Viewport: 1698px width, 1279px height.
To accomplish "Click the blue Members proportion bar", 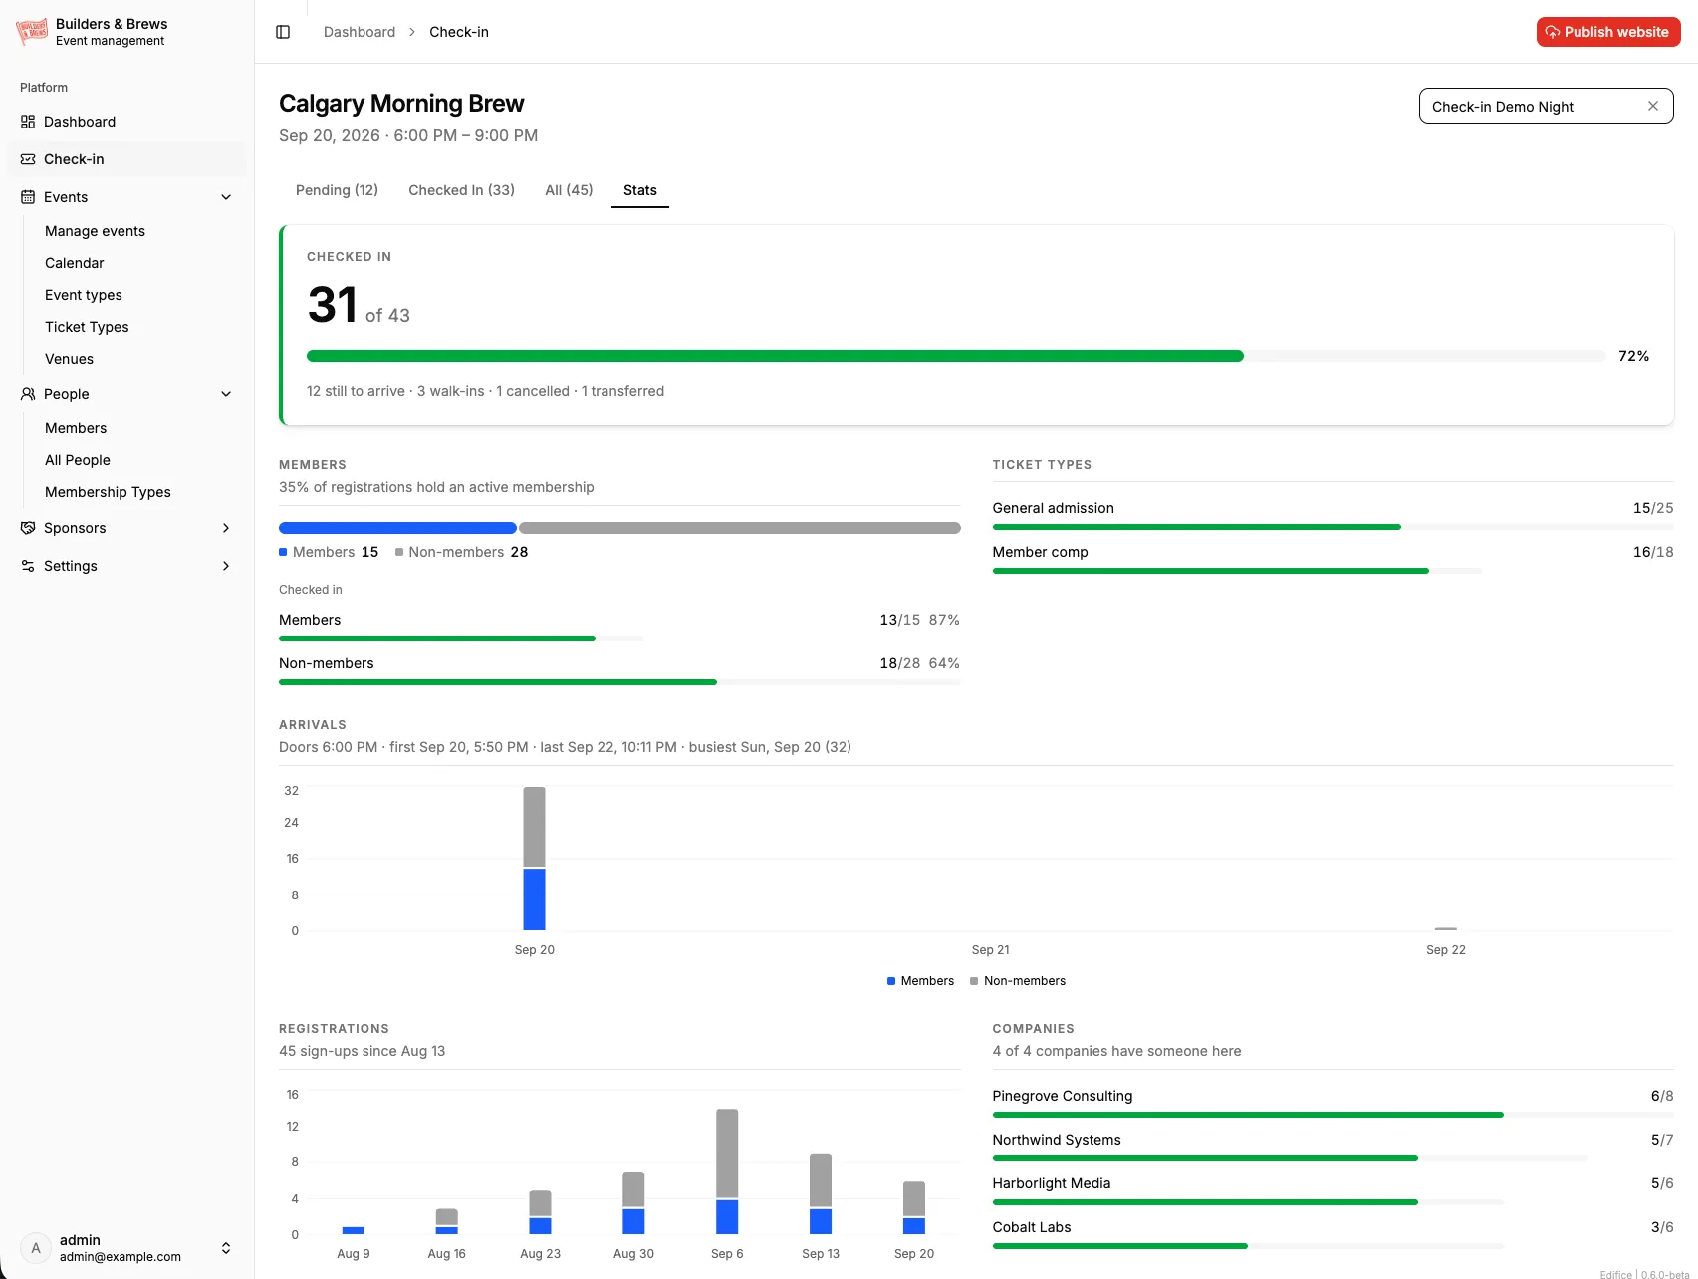I will click(397, 528).
